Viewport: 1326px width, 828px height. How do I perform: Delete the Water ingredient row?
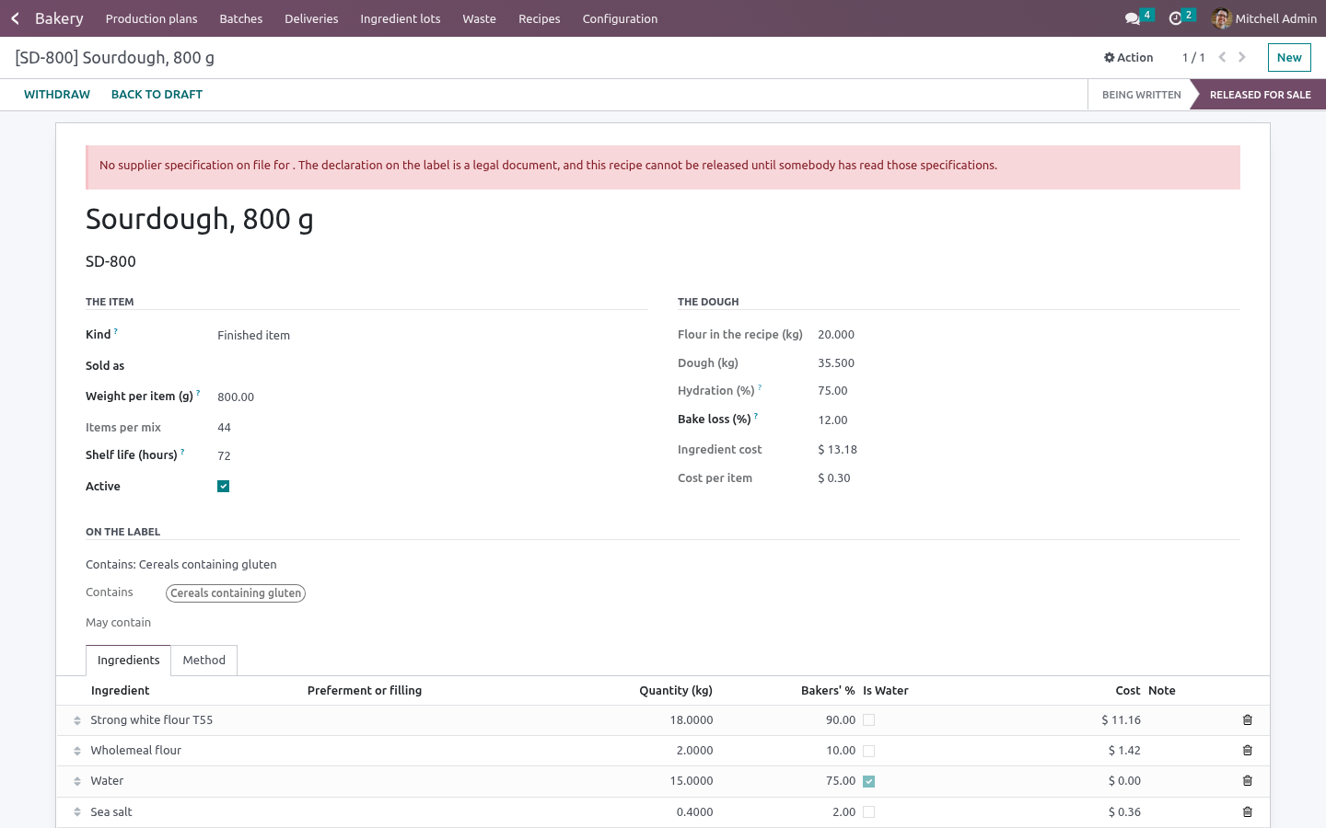pyautogui.click(x=1248, y=781)
